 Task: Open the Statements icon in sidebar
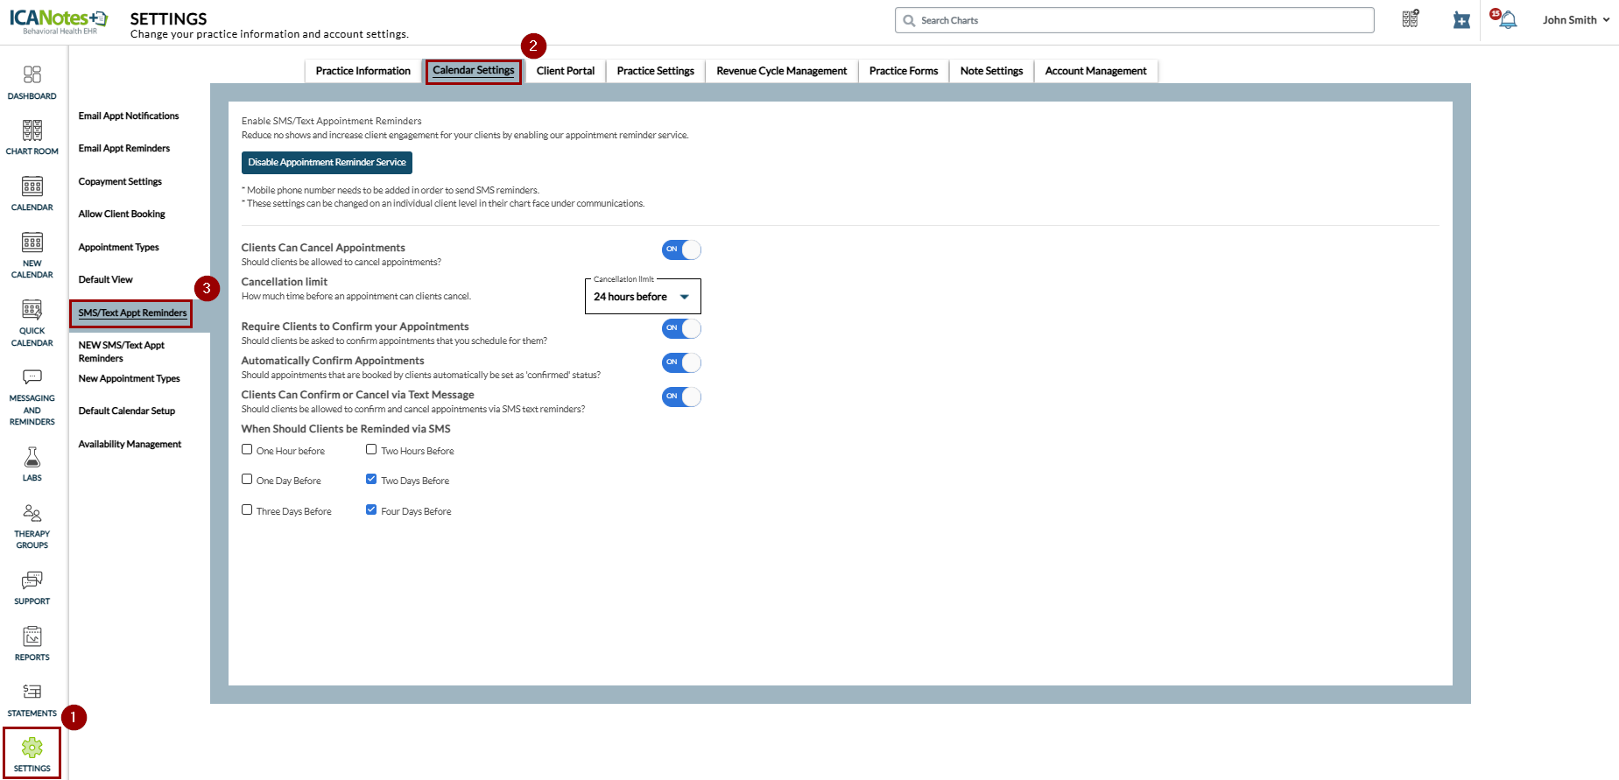(32, 692)
